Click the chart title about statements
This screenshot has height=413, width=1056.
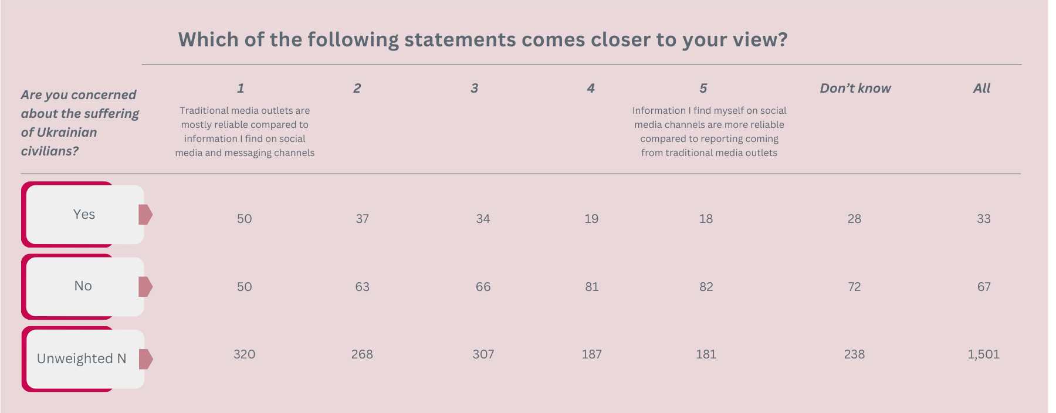pos(483,39)
